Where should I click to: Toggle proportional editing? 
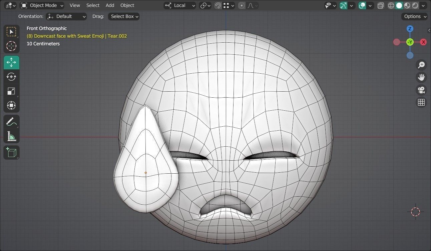(x=242, y=5)
